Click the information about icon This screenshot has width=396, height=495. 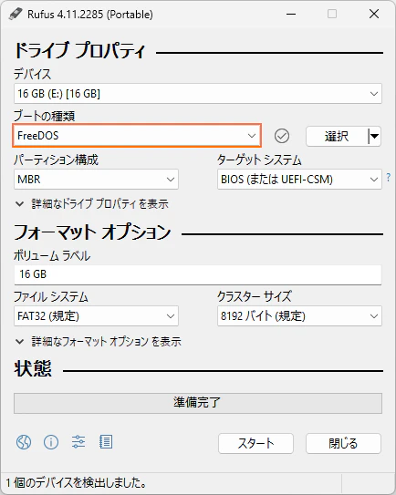point(51,442)
